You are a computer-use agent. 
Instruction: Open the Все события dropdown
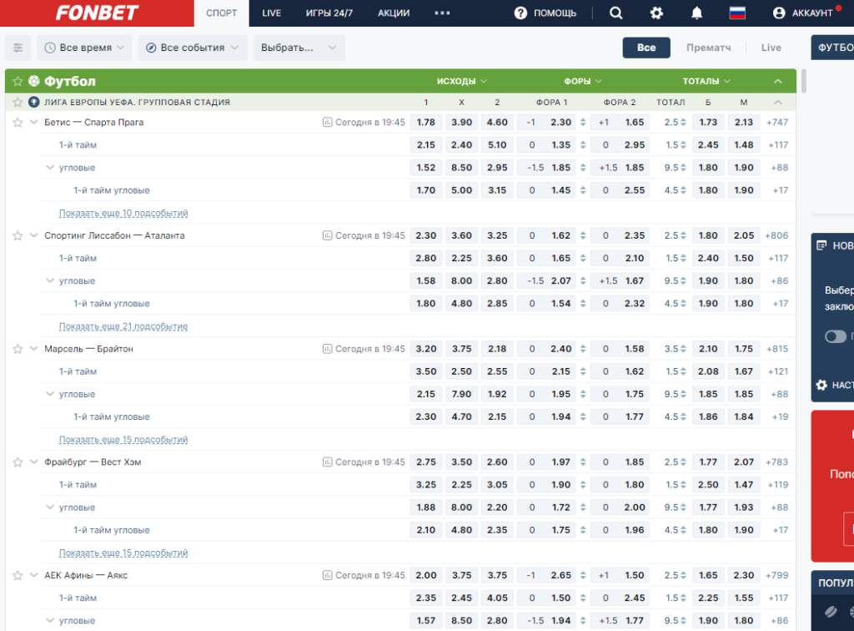[x=193, y=48]
